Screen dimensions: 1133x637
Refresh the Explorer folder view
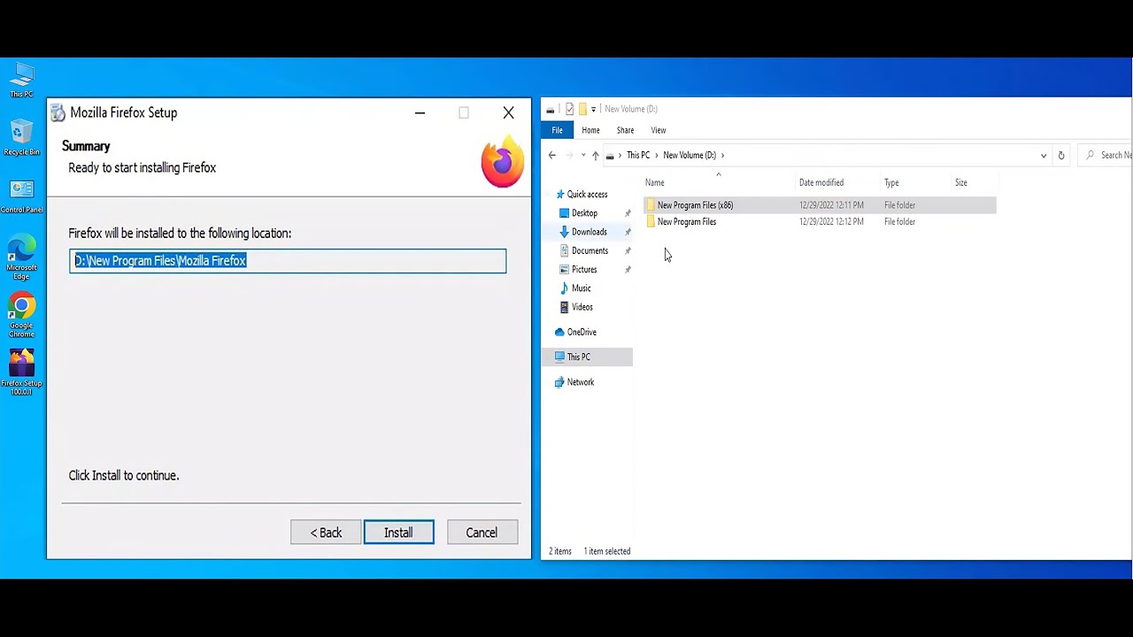[x=1061, y=155]
